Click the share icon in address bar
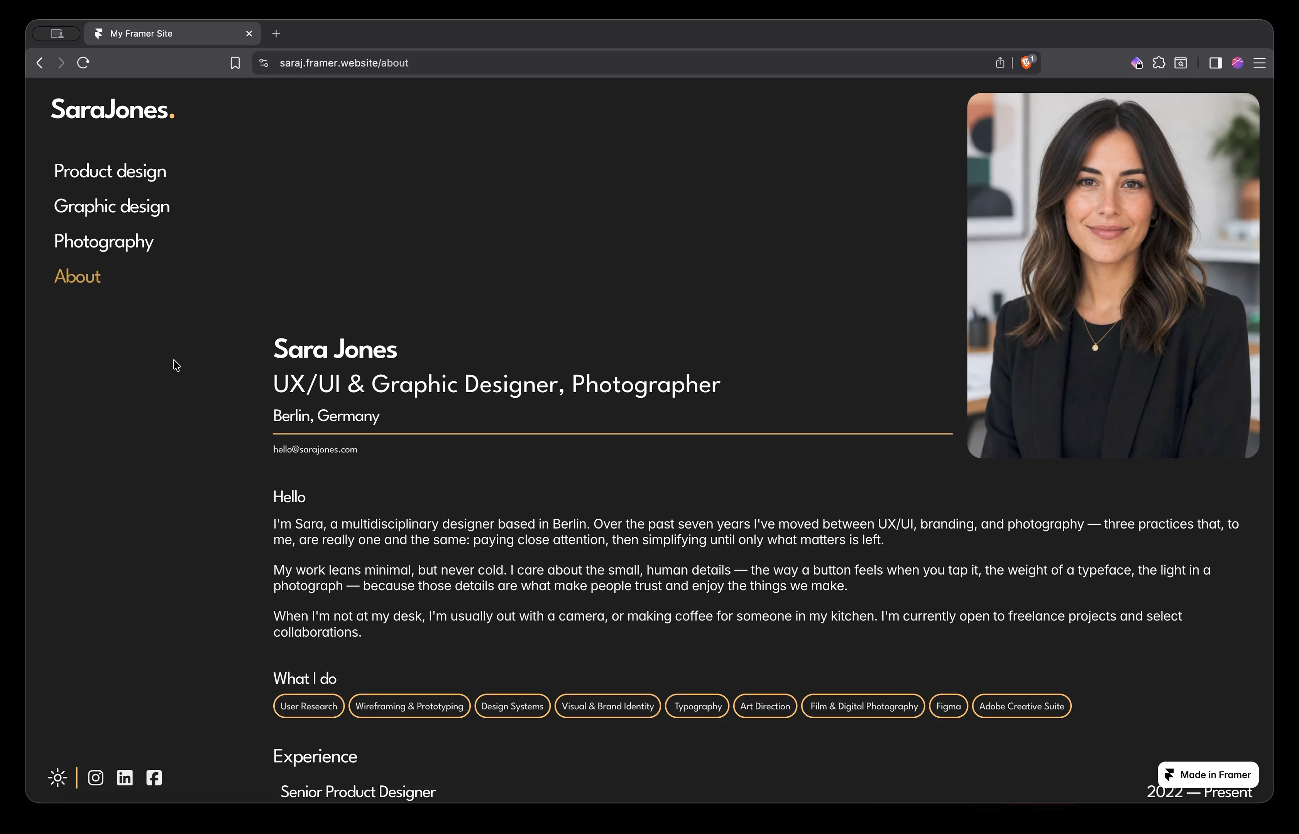The height and width of the screenshot is (834, 1299). (x=1000, y=63)
